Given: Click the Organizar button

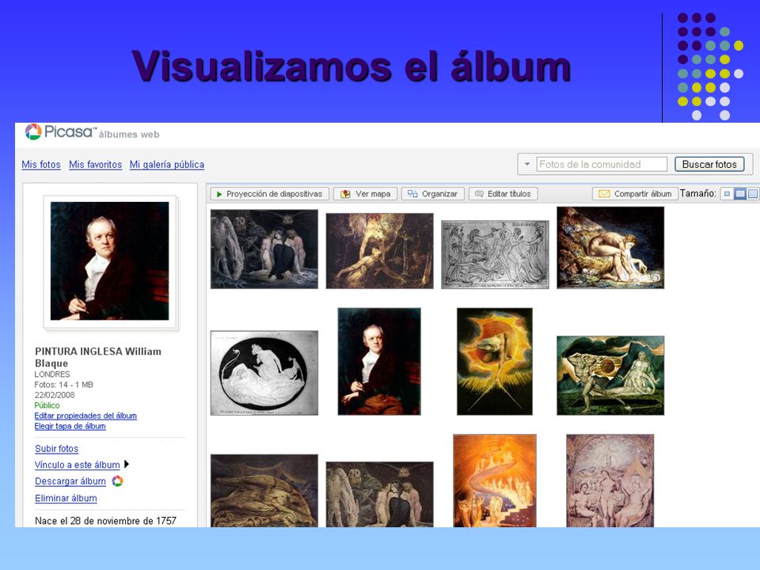Looking at the screenshot, I should [432, 194].
